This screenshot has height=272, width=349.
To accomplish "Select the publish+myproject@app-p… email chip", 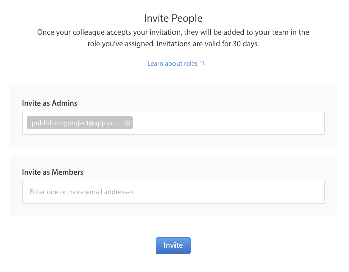I will click(75, 123).
